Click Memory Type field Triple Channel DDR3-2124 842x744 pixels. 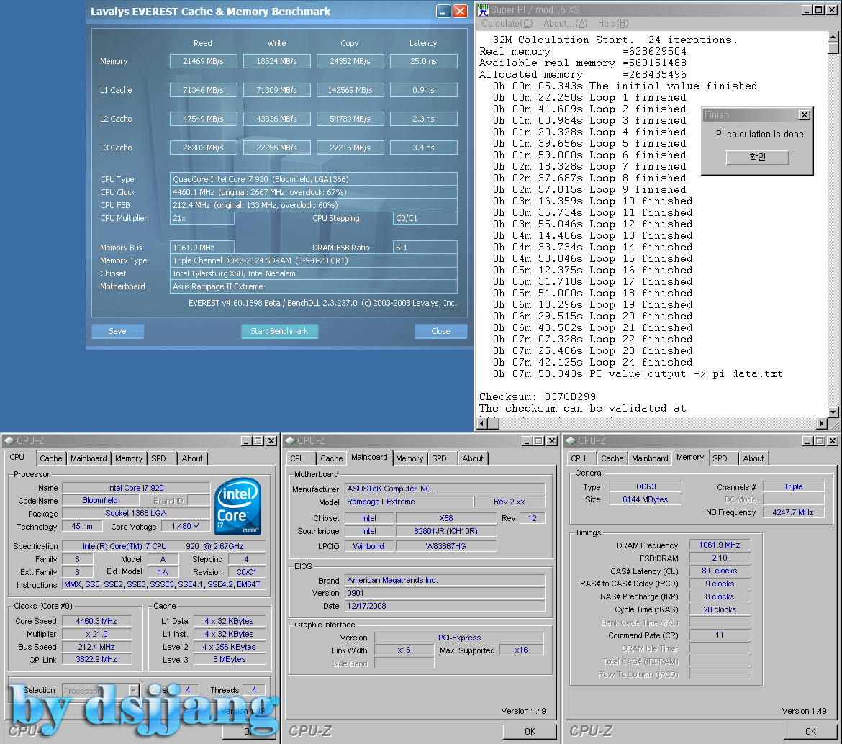[x=314, y=260]
